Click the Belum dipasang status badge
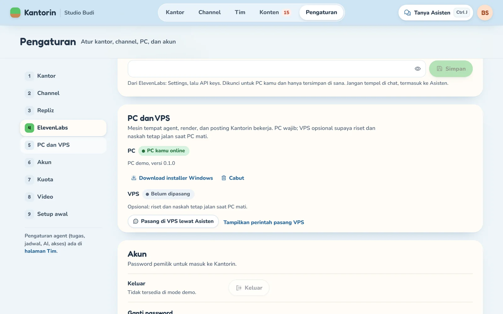 pos(168,194)
